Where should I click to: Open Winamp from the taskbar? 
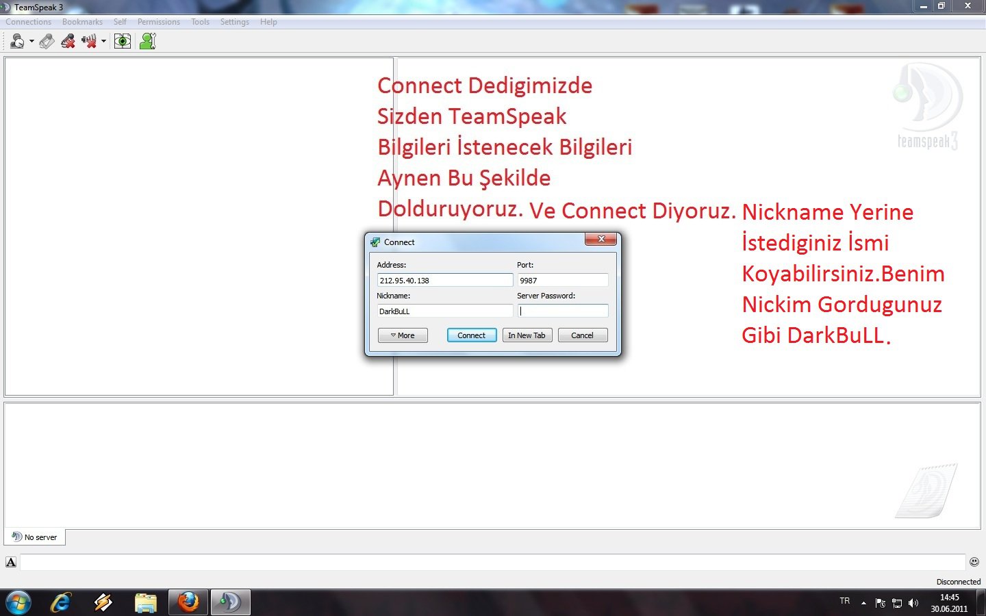point(103,603)
